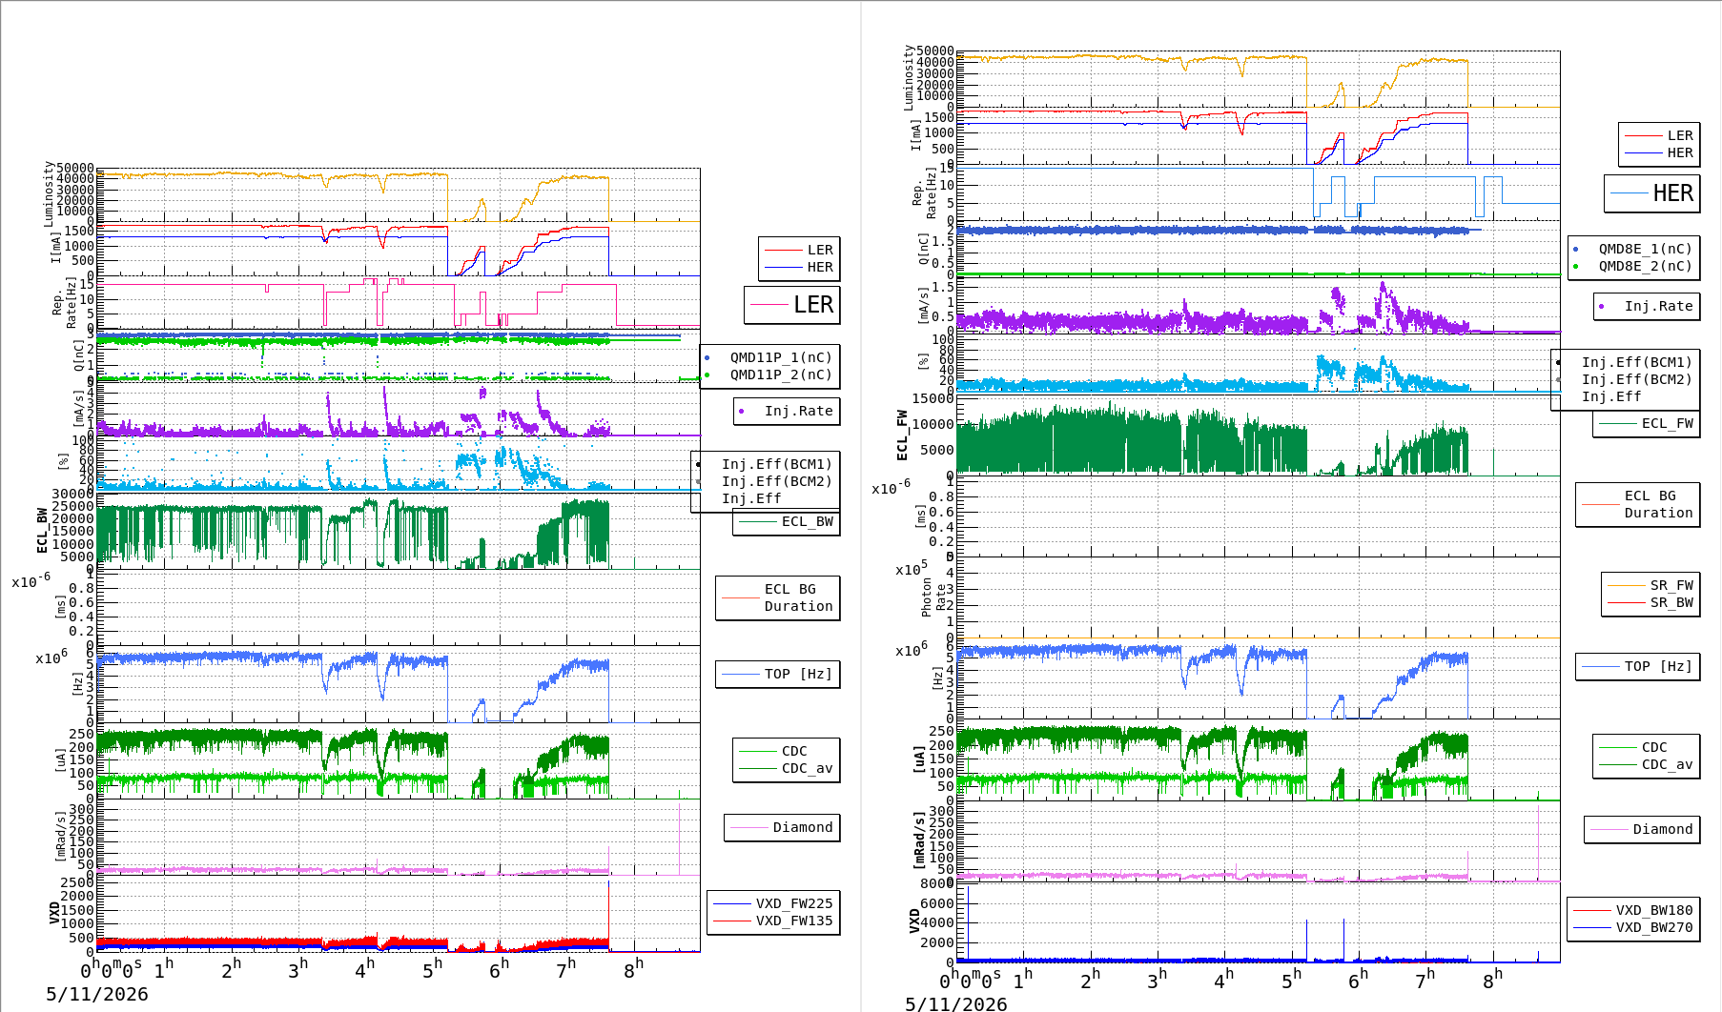Click the 4h time tick under LER panel

364,969
